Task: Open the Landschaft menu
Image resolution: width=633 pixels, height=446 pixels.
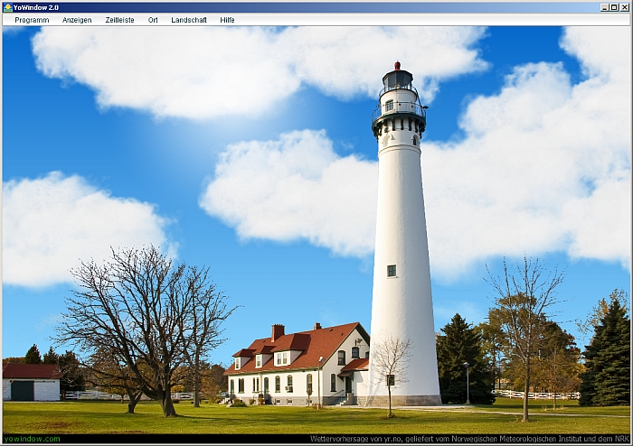Action: pos(189,20)
